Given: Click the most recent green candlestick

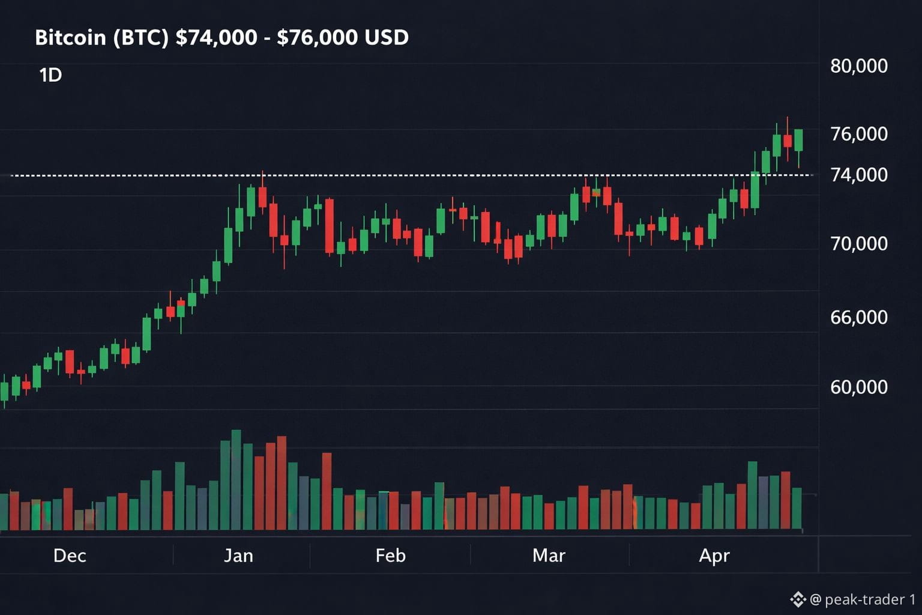Looking at the screenshot, I should point(798,140).
